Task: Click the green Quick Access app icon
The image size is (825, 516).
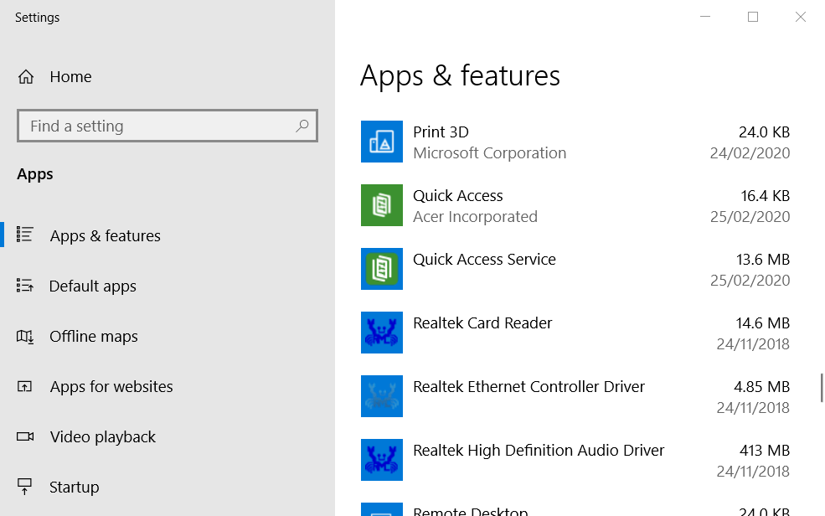Action: coord(381,205)
